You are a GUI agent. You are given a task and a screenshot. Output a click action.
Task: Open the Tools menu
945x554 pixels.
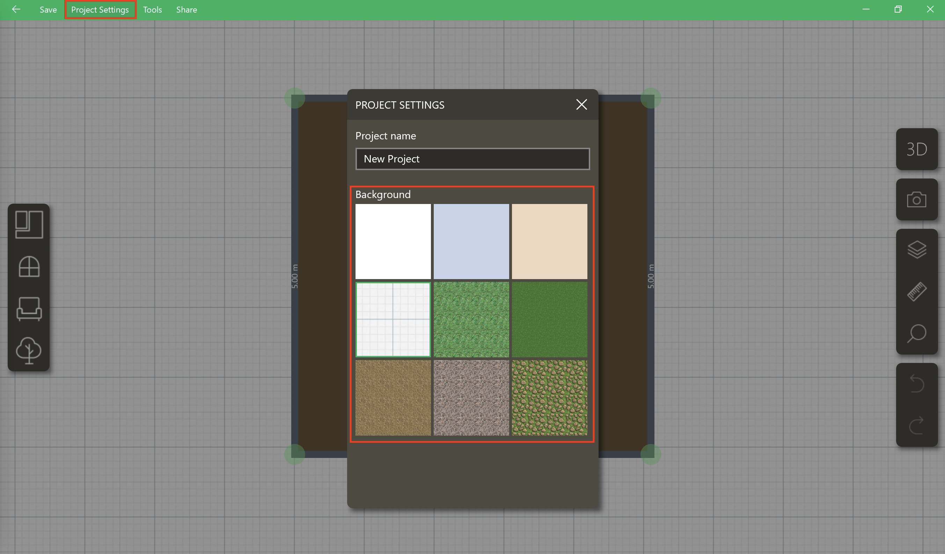[x=152, y=10]
